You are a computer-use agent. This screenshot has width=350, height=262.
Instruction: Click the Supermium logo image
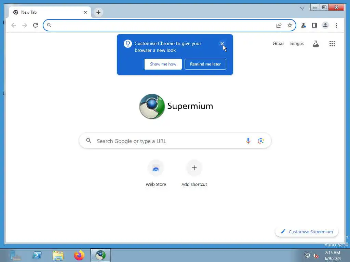pos(152,106)
